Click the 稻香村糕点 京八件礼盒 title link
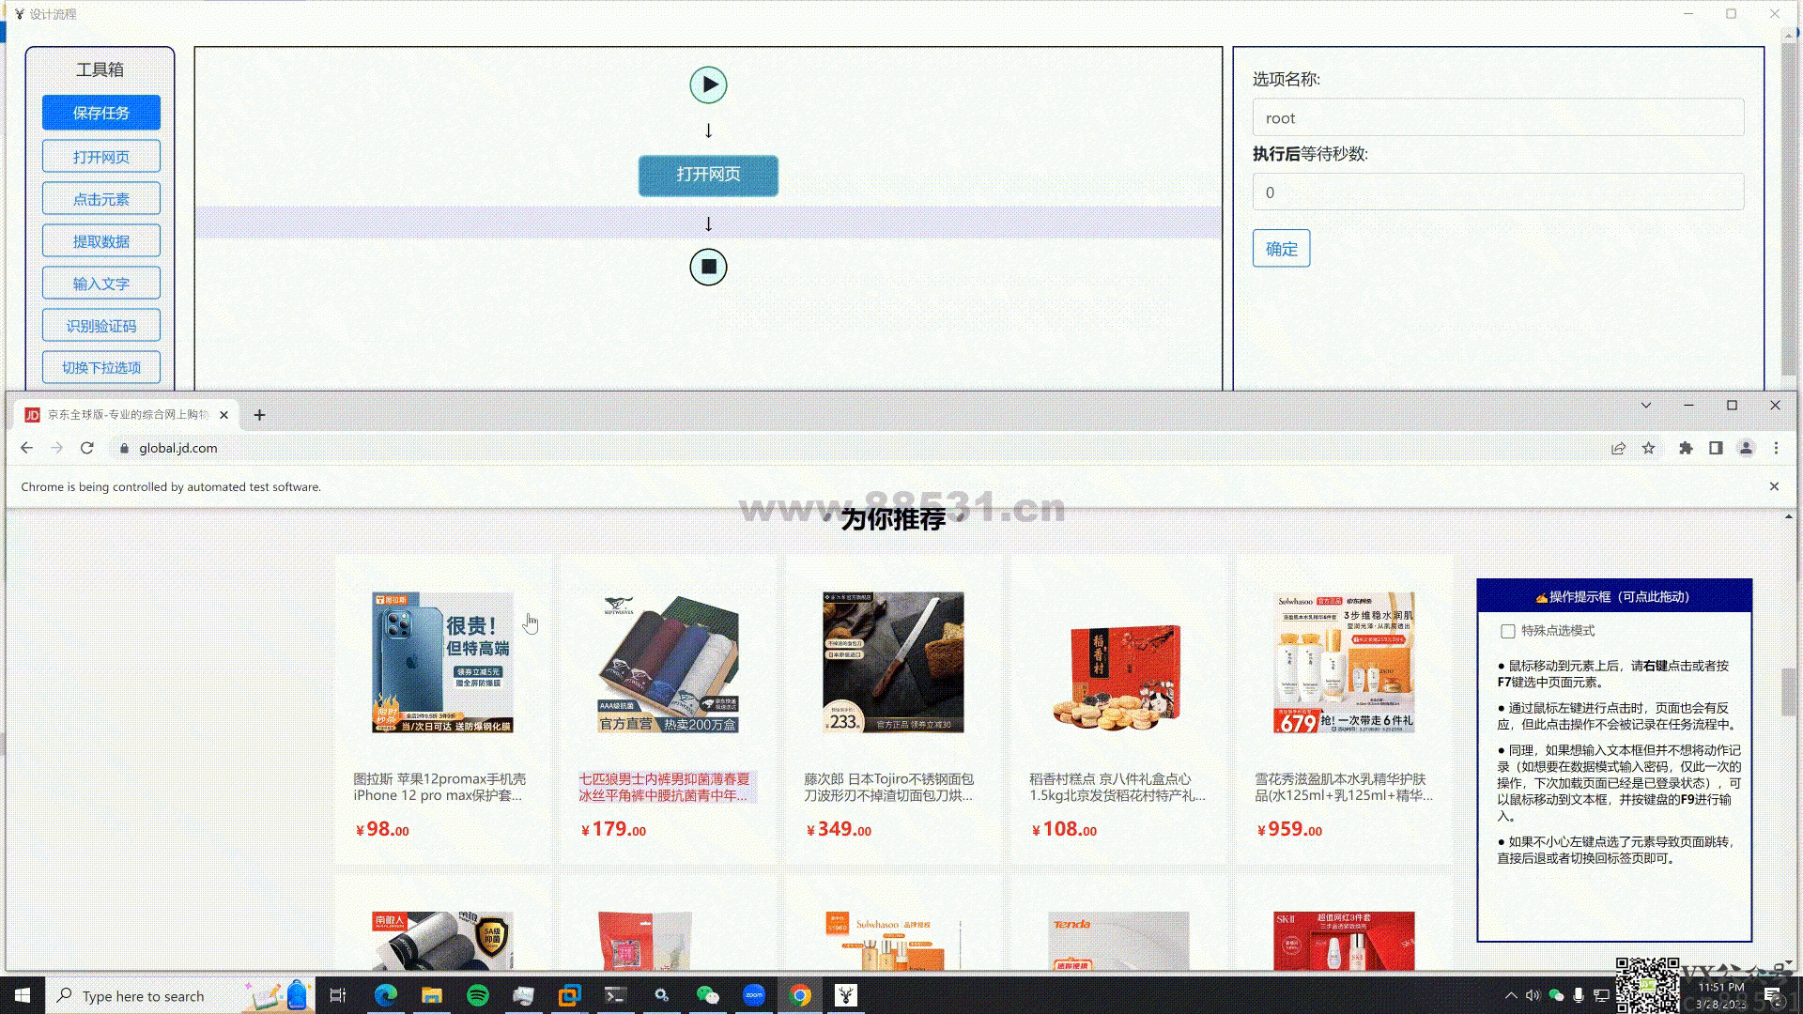The width and height of the screenshot is (1803, 1014). (x=1117, y=787)
